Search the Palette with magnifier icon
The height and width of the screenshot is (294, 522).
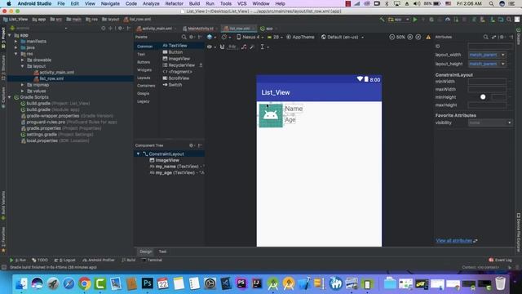(184, 37)
